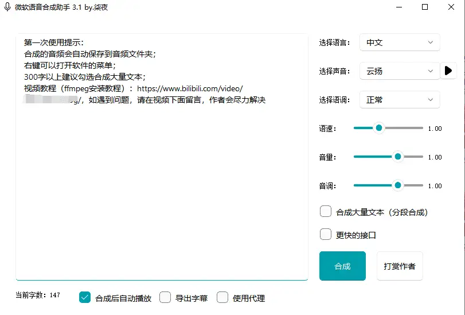Click the 合成 button

[342, 266]
